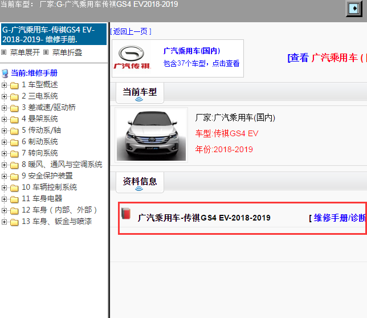Click the 当前:维修手册 tree root
This screenshot has height=318, width=367.
tap(34, 73)
